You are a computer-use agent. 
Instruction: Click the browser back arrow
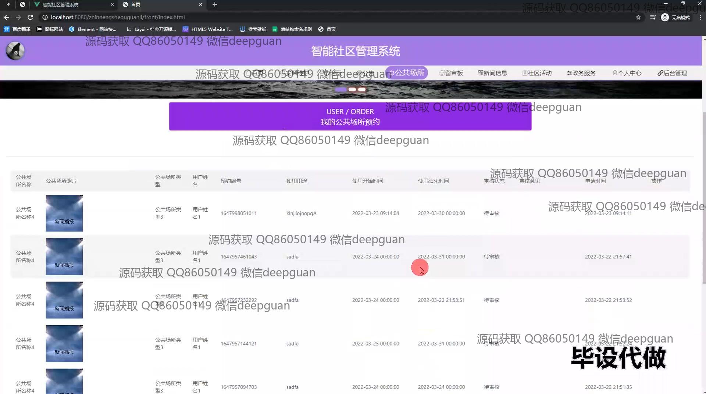pos(7,17)
